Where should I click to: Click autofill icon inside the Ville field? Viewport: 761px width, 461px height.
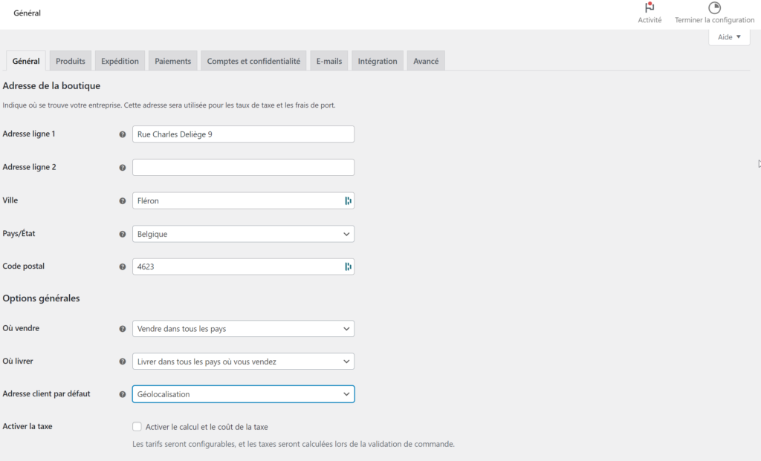click(x=348, y=200)
